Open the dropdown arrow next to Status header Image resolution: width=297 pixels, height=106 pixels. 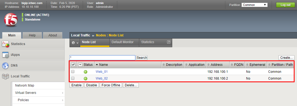pos(80,65)
